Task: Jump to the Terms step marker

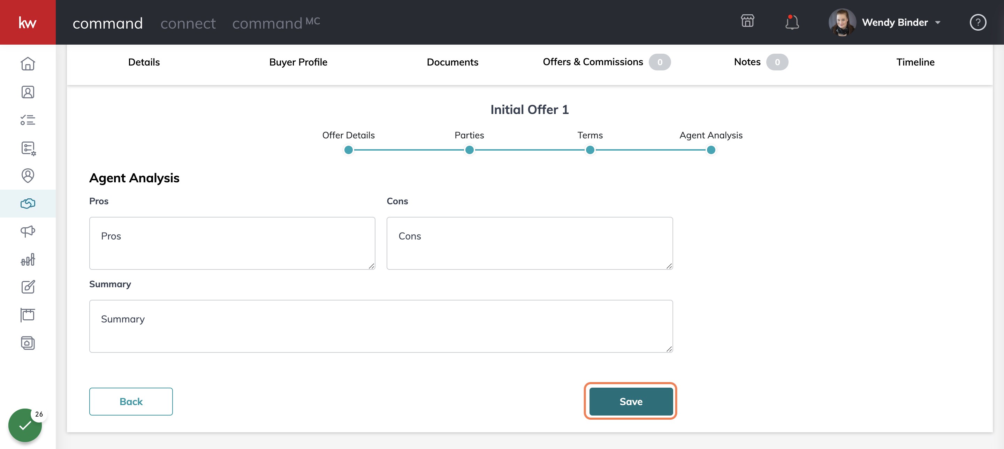Action: (590, 150)
